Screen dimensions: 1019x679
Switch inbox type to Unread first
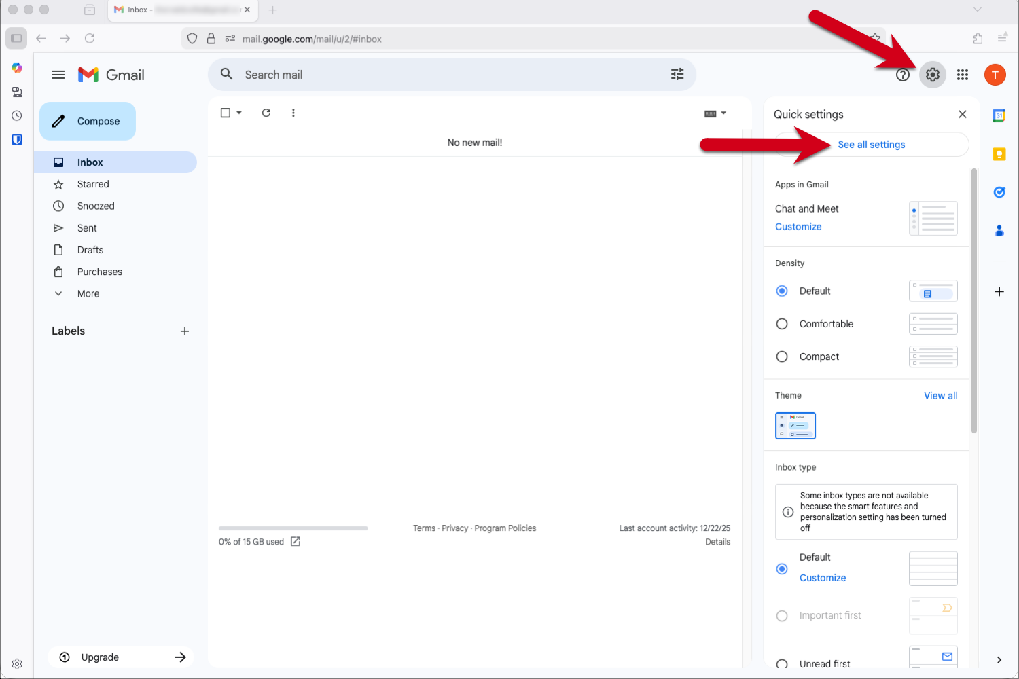tap(782, 663)
